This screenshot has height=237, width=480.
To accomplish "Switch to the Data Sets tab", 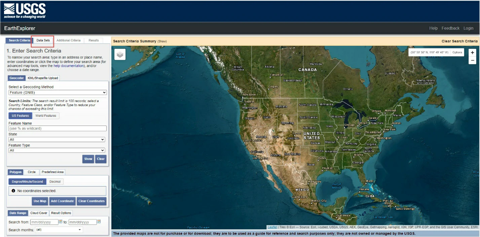I will click(43, 40).
